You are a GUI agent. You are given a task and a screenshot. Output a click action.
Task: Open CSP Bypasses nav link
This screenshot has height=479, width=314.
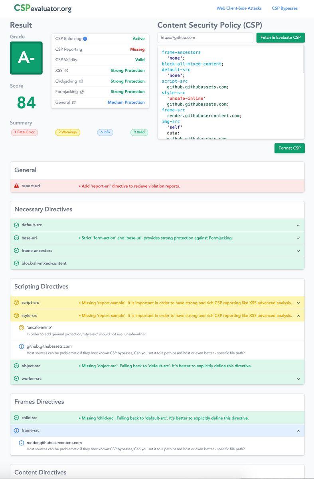click(284, 8)
